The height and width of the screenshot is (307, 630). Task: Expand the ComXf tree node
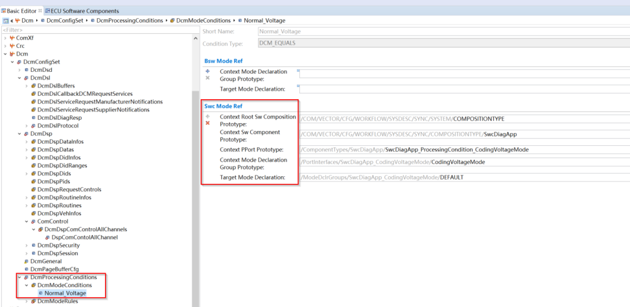[5, 38]
